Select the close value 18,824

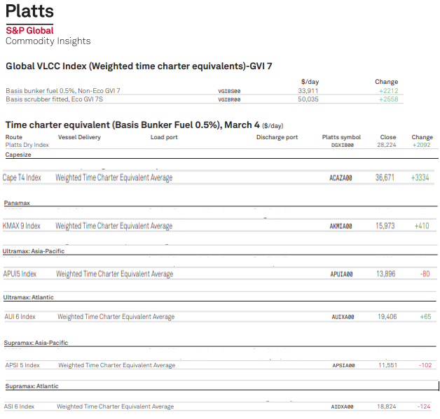pyautogui.click(x=387, y=406)
